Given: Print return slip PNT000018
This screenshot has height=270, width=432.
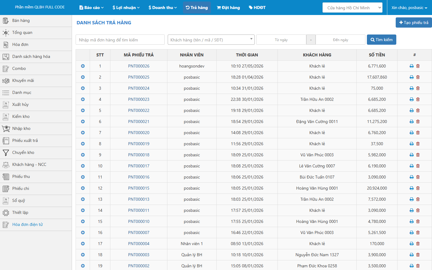Looking at the screenshot, I should point(412,155).
